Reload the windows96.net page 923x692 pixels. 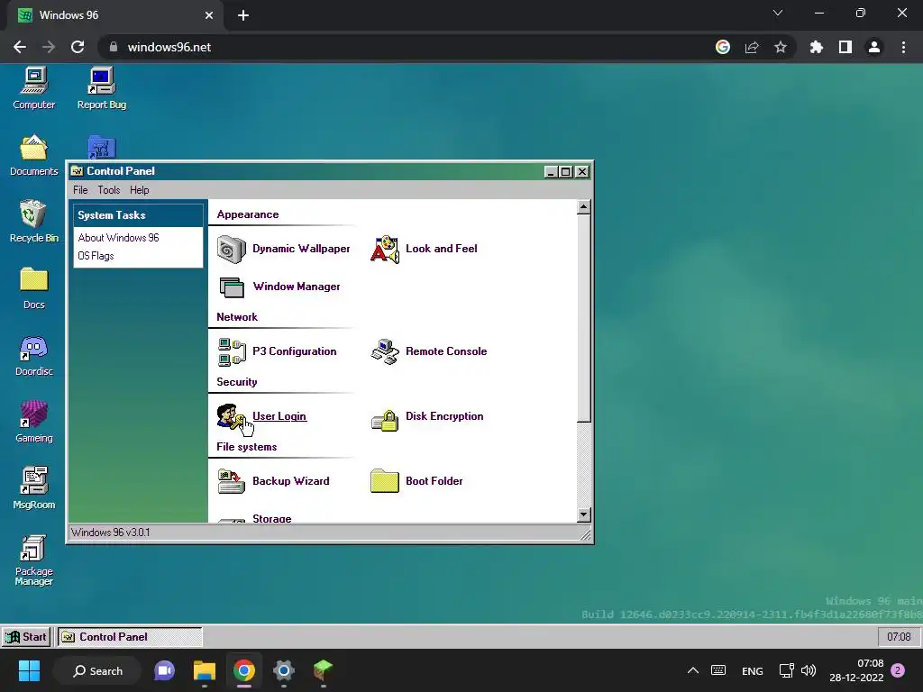(x=78, y=47)
